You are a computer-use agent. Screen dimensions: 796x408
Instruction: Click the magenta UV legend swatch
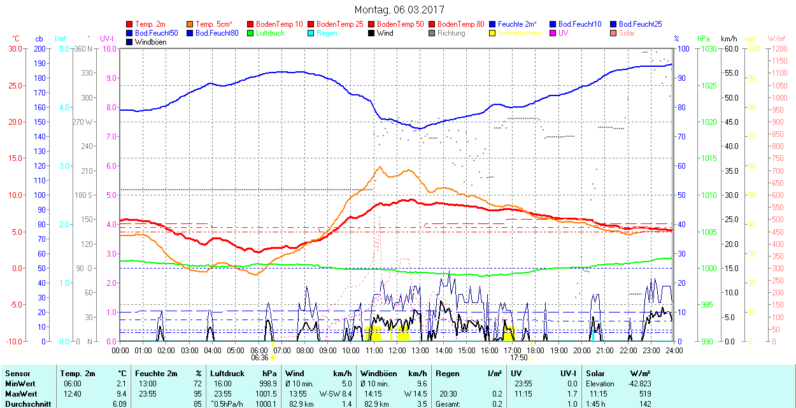[x=552, y=33]
